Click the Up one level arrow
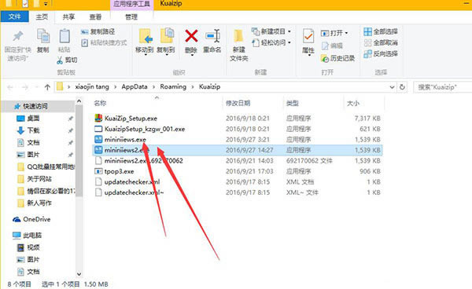The width and height of the screenshot is (472, 289). [x=47, y=87]
